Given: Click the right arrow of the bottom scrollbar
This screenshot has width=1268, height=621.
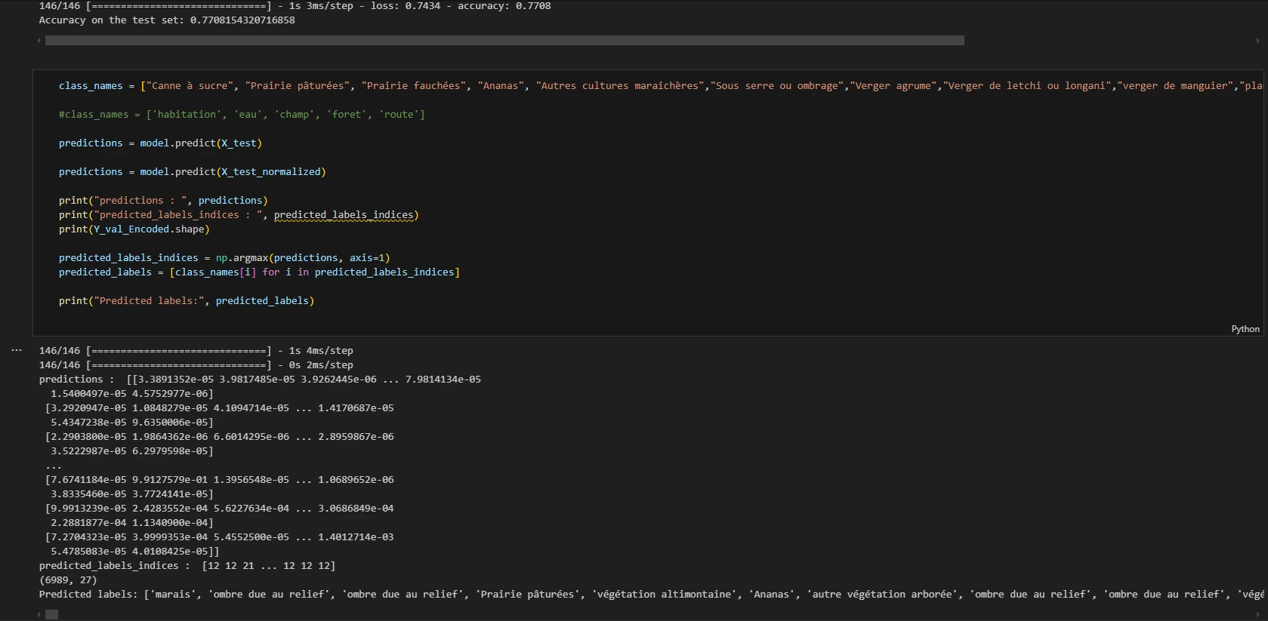Looking at the screenshot, I should (1257, 615).
